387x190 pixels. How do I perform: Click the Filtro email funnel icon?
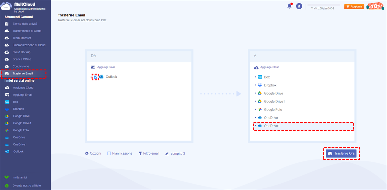point(140,153)
